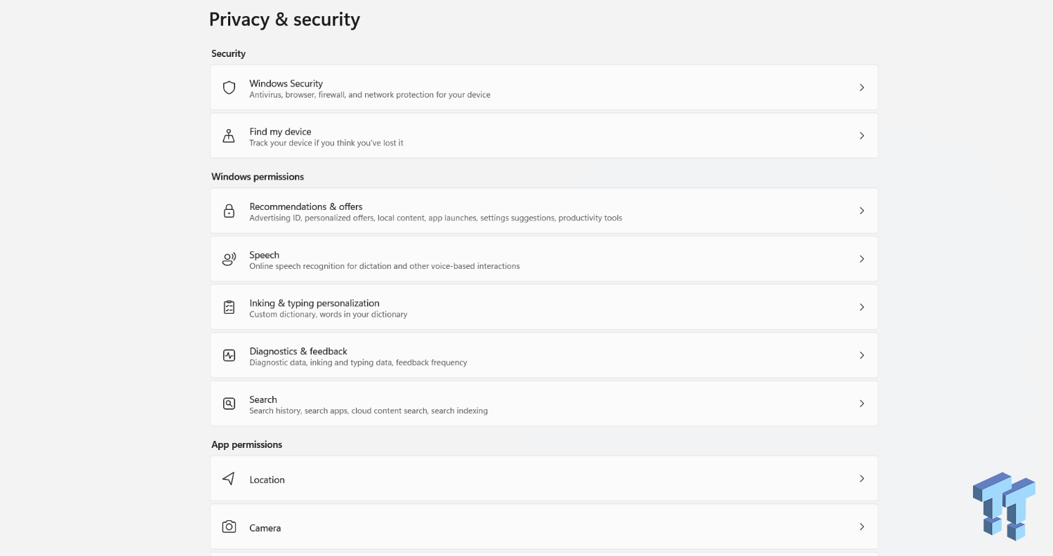Image resolution: width=1053 pixels, height=556 pixels.
Task: Click chevron for Inking & typing personalization
Action: pos(862,307)
